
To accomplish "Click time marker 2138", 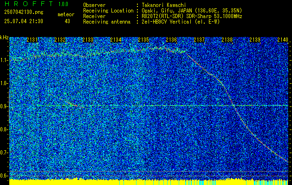I will point(227,39).
